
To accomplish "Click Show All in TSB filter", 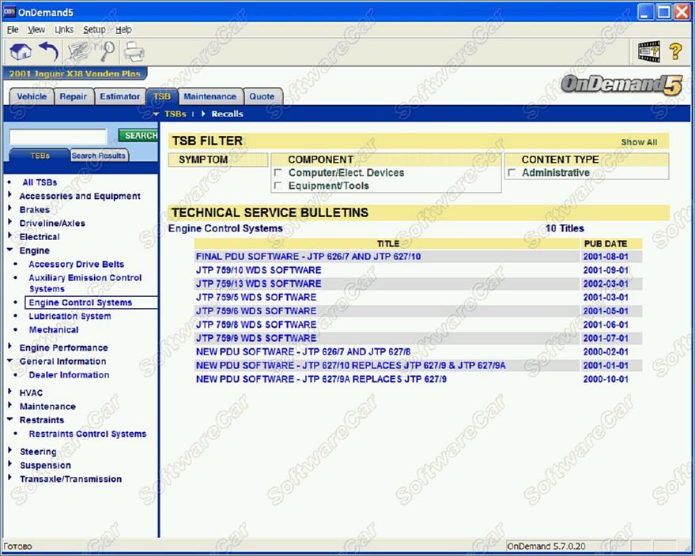I will pyautogui.click(x=639, y=142).
